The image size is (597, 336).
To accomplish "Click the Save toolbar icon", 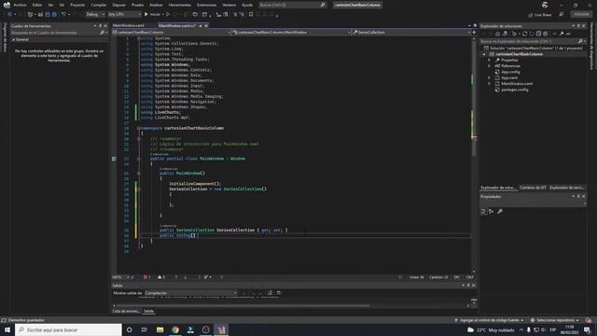I will click(x=48, y=15).
